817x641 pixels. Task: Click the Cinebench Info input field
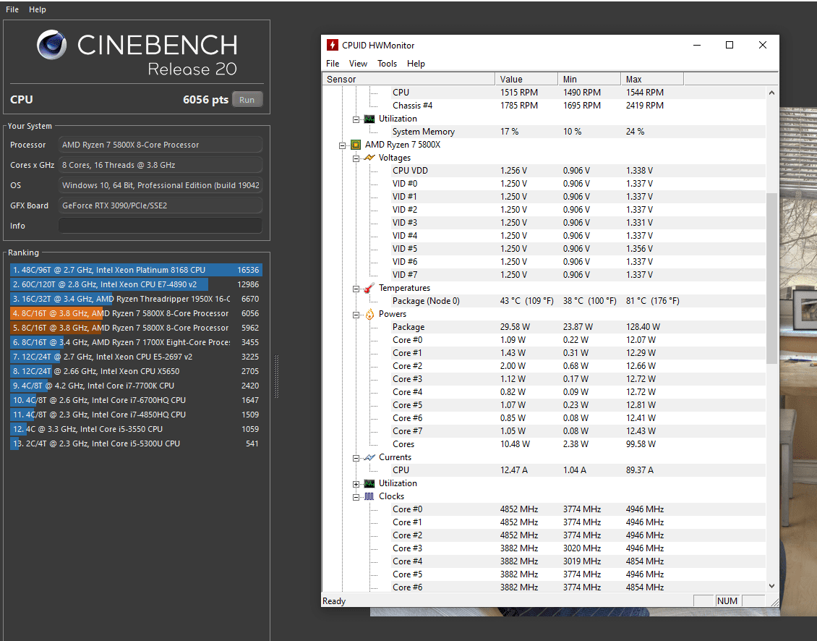pos(160,226)
